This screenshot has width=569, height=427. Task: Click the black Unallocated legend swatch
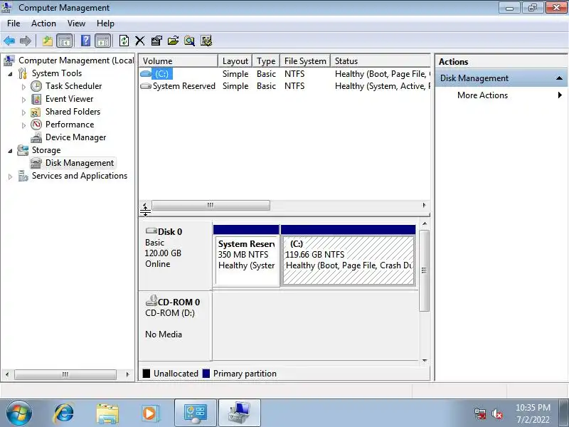[x=147, y=373]
